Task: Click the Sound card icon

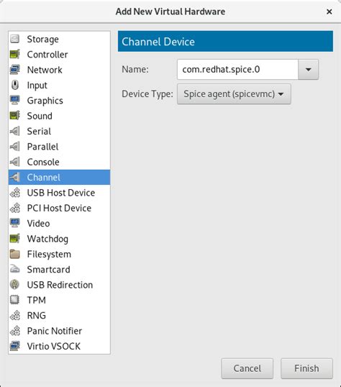Action: click(15, 116)
